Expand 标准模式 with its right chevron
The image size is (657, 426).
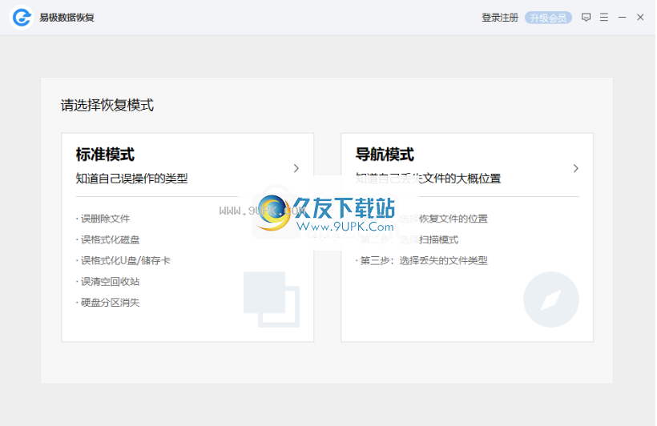[296, 168]
